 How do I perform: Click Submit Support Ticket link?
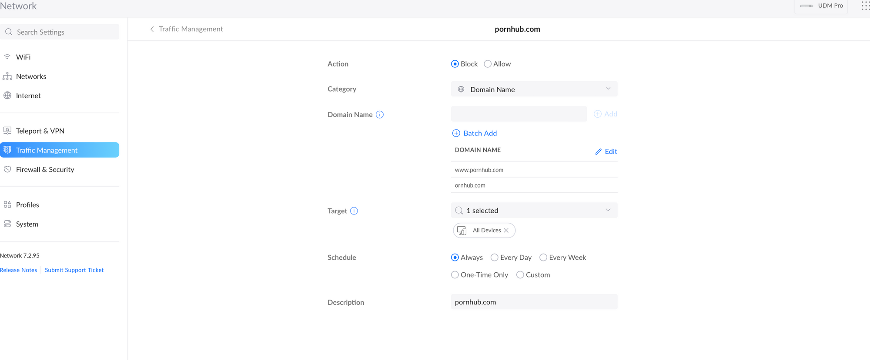click(x=74, y=270)
